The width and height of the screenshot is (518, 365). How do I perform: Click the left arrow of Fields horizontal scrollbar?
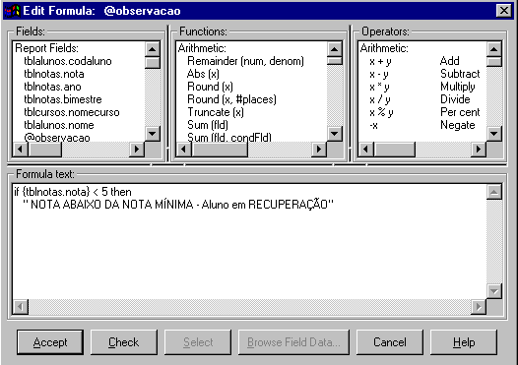(x=20, y=150)
